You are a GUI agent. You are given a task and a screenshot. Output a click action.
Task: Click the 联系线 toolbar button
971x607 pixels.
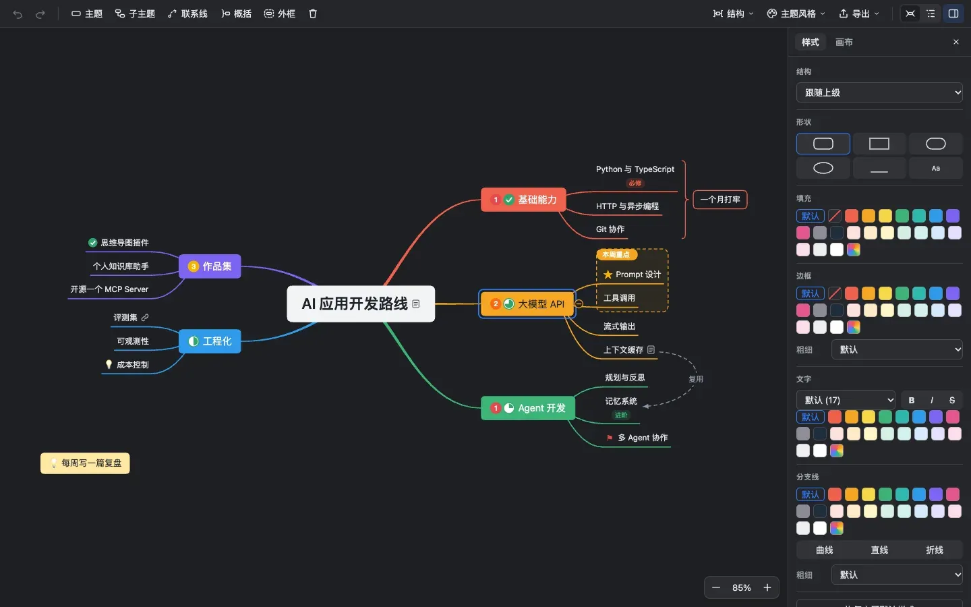[187, 13]
